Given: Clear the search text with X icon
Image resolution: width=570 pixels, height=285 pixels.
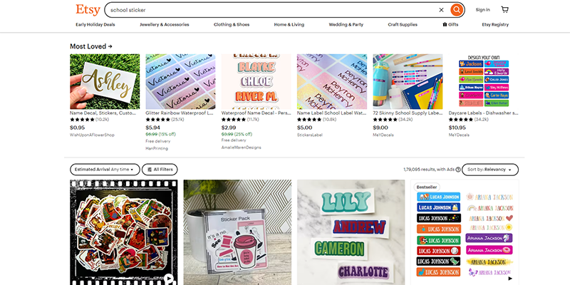Looking at the screenshot, I should [441, 10].
